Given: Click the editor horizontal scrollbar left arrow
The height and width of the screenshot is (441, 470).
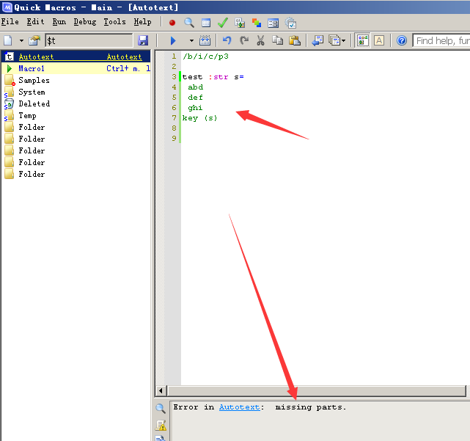Looking at the screenshot, I should (162, 391).
